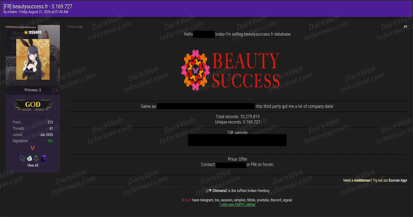Viewport: 413px width, 217px height.
Task: Click the posts count 212
Action: click(50, 122)
